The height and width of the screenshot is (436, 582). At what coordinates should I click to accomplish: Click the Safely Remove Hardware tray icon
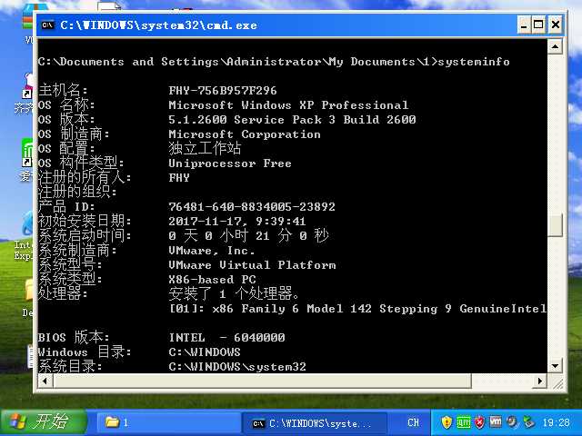pos(528,421)
